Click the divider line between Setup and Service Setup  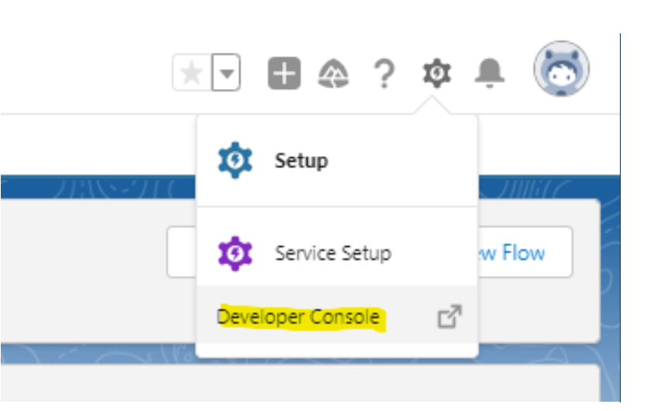[337, 207]
